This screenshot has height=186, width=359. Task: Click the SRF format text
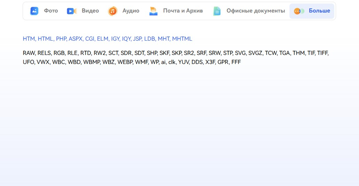[x=201, y=53]
